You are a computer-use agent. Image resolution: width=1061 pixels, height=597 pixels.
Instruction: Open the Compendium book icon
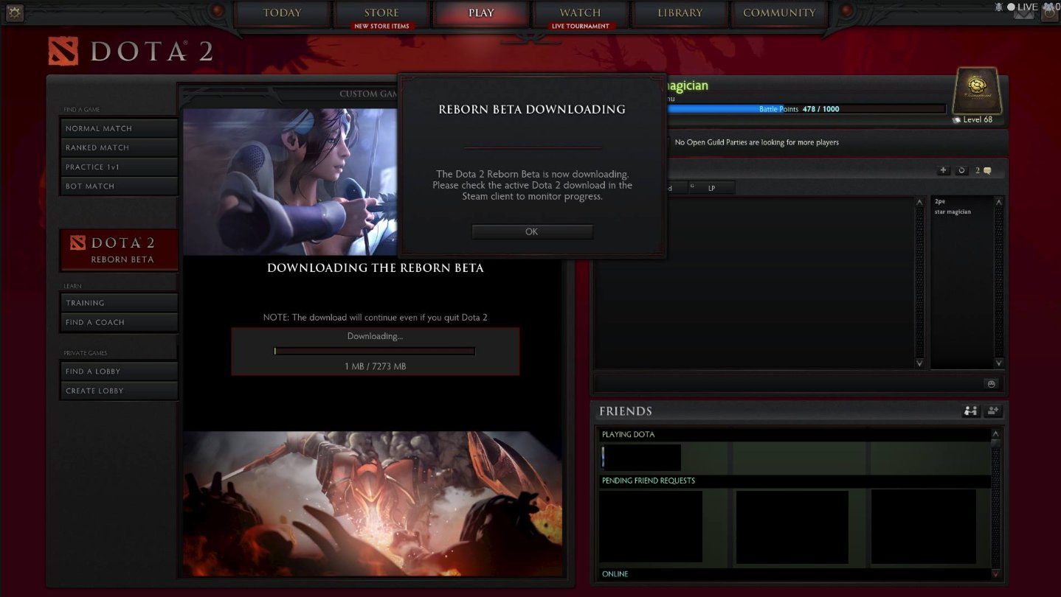pyautogui.click(x=978, y=90)
